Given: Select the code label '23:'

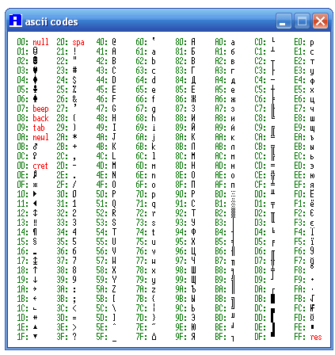Looking at the screenshot, I should click(63, 71).
